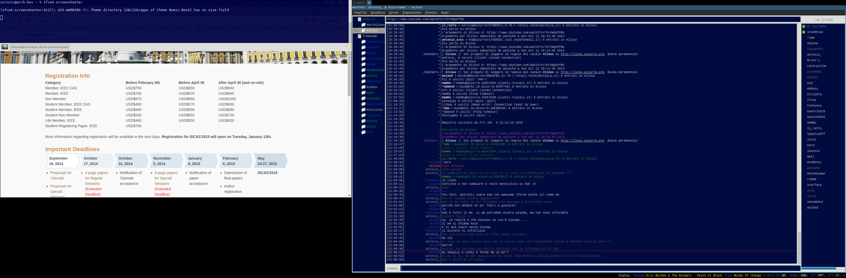The image size is (846, 278).
Task: Open 'Proposals for Tutorials' link
Action: pyautogui.click(x=61, y=176)
